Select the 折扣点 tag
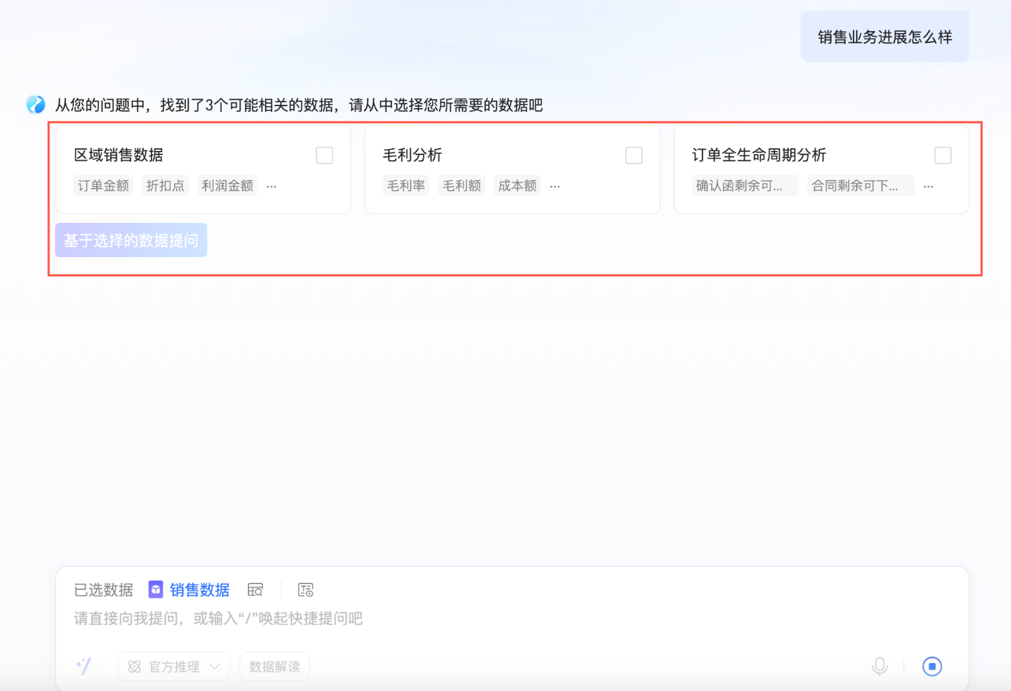1011x691 pixels. click(165, 186)
